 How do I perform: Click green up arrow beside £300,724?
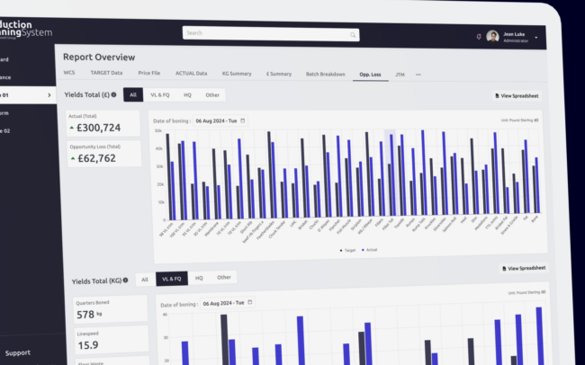pyautogui.click(x=72, y=128)
